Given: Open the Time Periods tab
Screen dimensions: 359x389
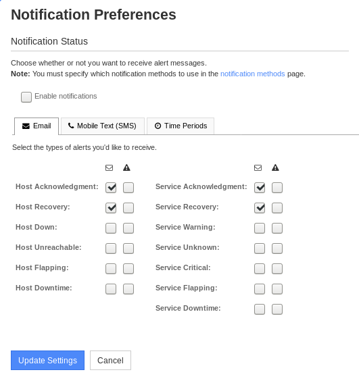Looking at the screenshot, I should point(181,126).
